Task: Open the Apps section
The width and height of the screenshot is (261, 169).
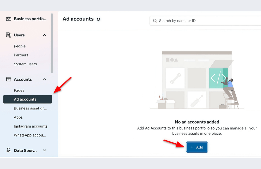Action: tap(18, 117)
